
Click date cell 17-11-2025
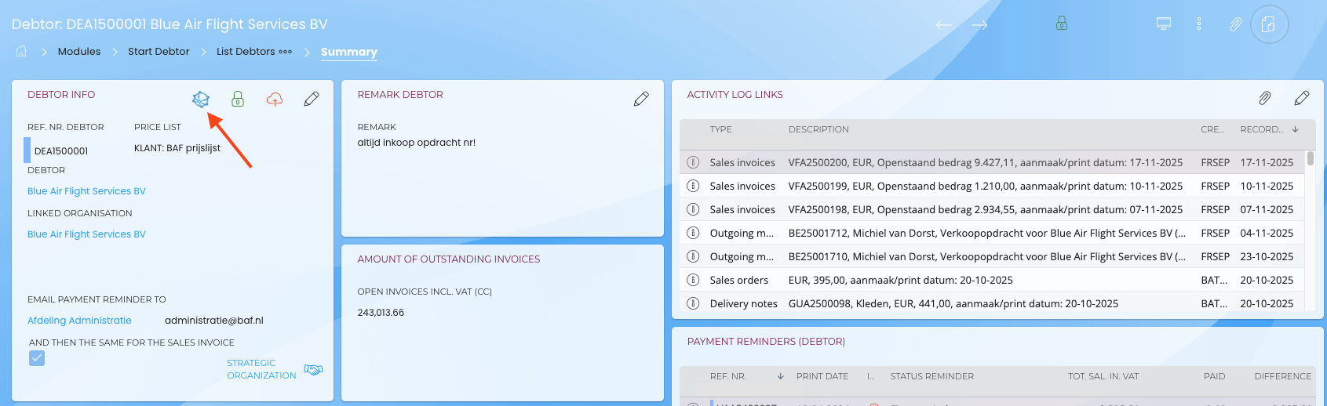pos(1267,162)
